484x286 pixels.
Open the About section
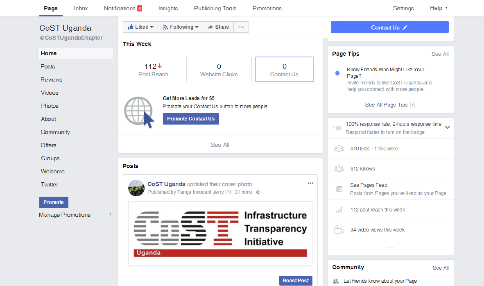(x=48, y=119)
